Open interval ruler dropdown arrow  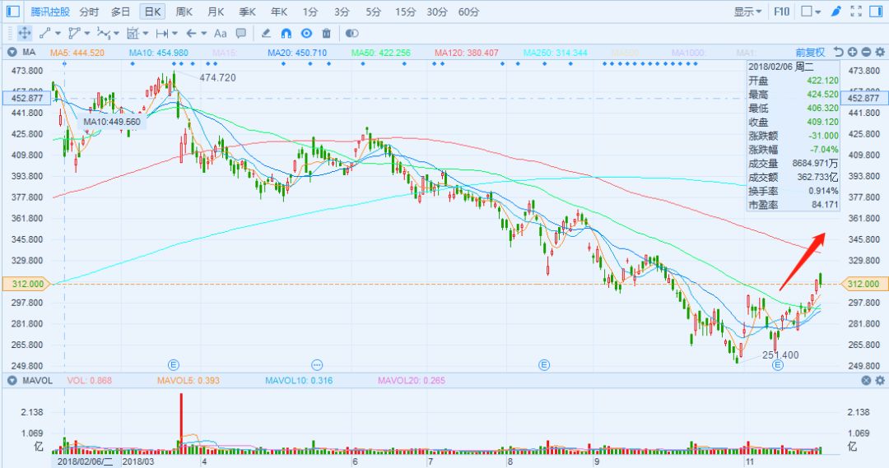click(175, 34)
